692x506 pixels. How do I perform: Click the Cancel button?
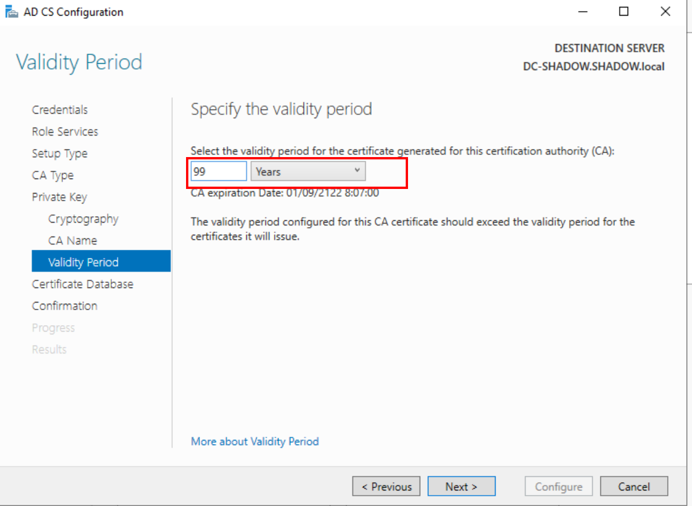(x=634, y=487)
